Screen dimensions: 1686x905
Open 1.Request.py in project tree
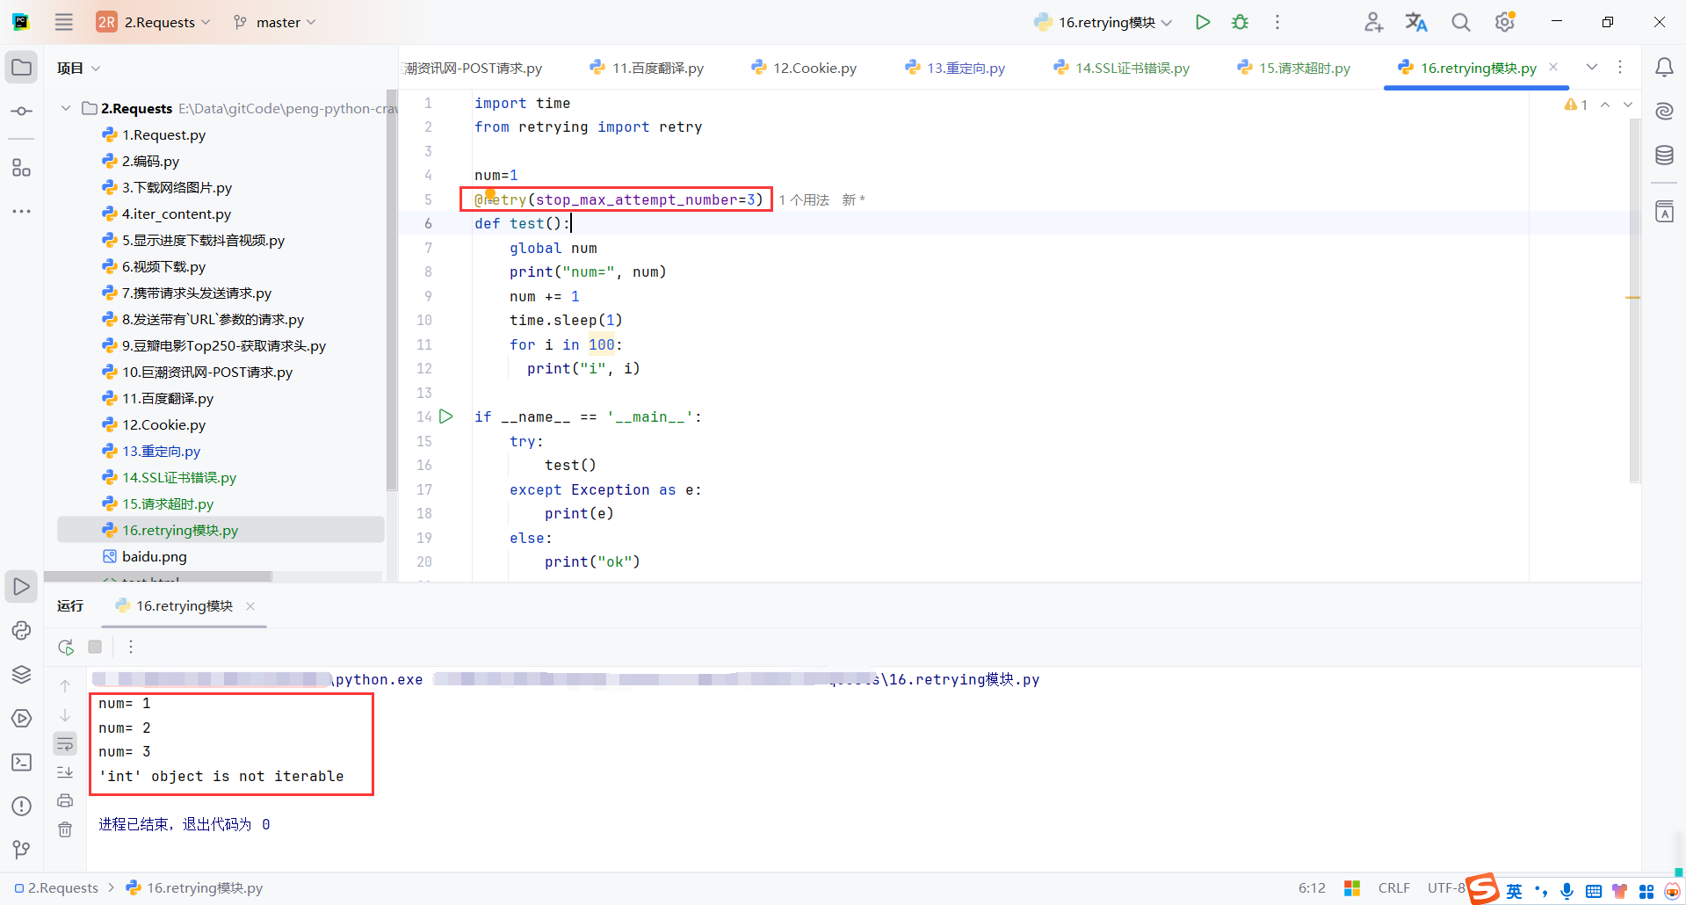(163, 134)
